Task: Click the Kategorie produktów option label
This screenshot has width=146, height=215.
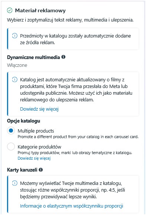Action: tap(39, 147)
